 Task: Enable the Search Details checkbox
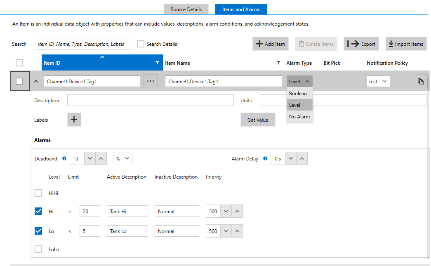pyautogui.click(x=141, y=44)
